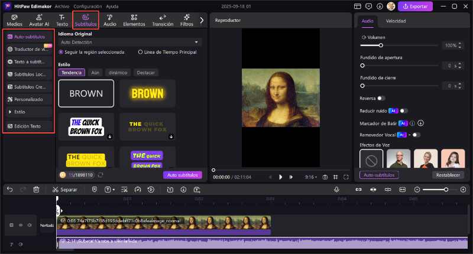Select the no voice effect option
This screenshot has width=473, height=254.
pyautogui.click(x=371, y=159)
